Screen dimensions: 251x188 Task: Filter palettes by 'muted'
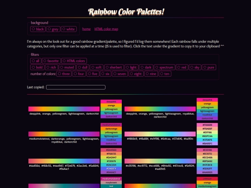click(x=67, y=67)
